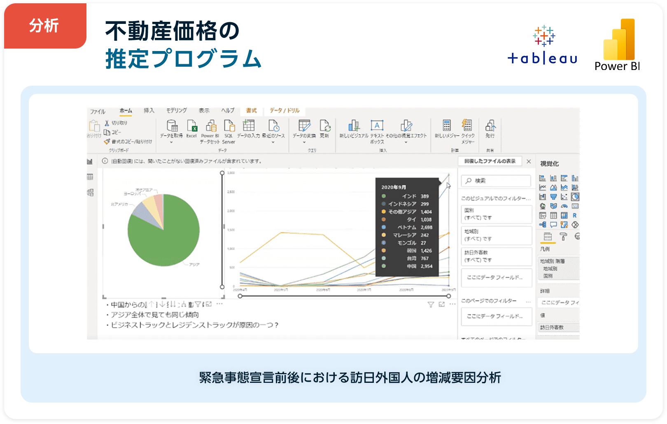Image resolution: width=667 pixels, height=424 pixels.
Task: Click top handle of vertical zoom slider
Action: point(222,173)
